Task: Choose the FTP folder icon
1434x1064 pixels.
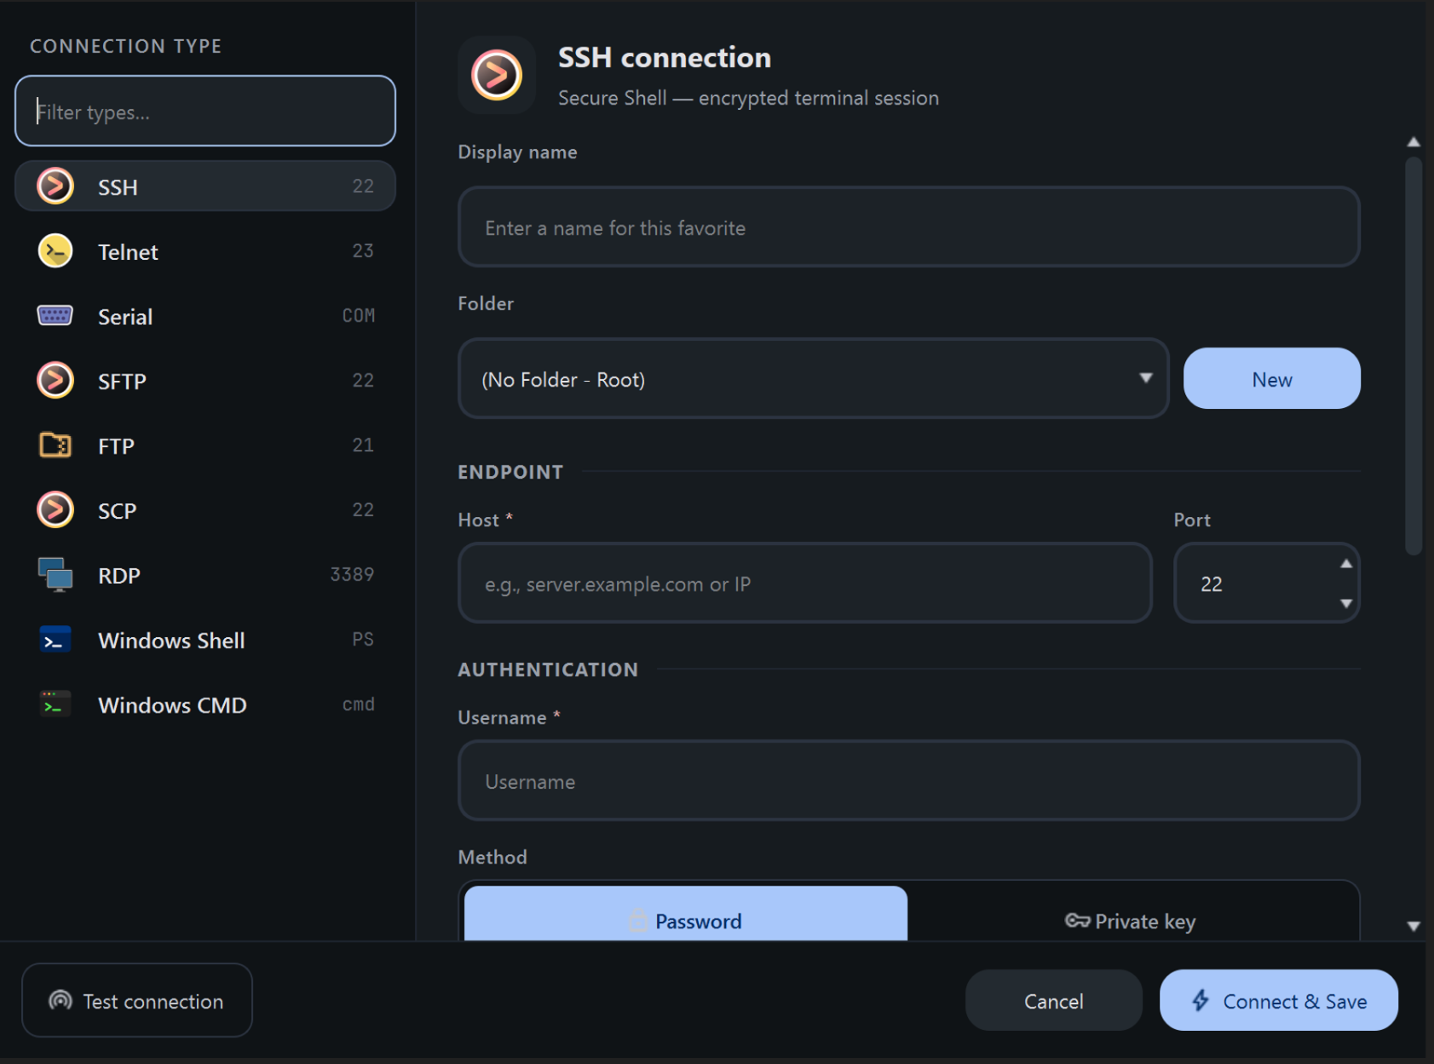Action: (55, 446)
